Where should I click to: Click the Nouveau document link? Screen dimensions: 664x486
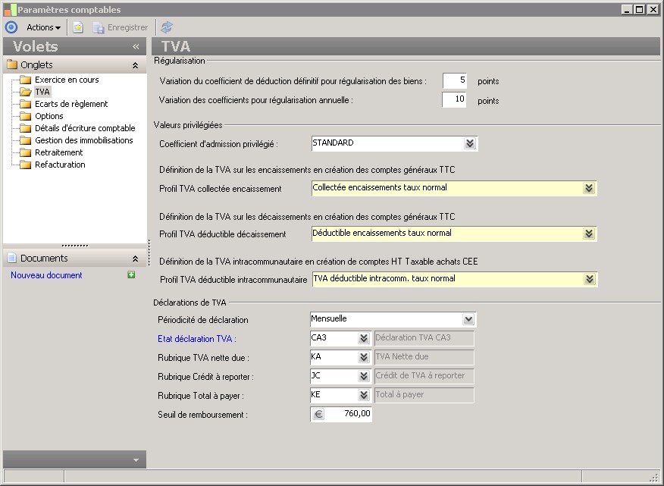pyautogui.click(x=46, y=275)
